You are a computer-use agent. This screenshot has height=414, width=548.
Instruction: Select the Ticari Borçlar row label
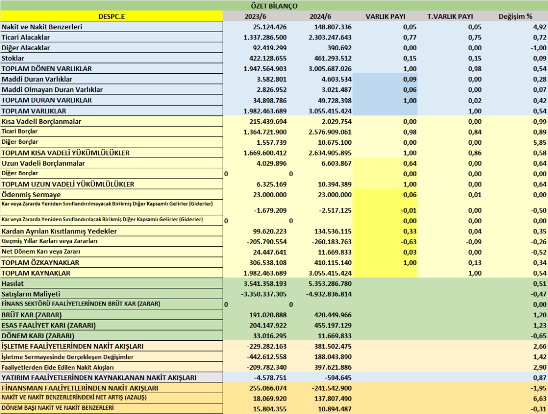(111, 131)
